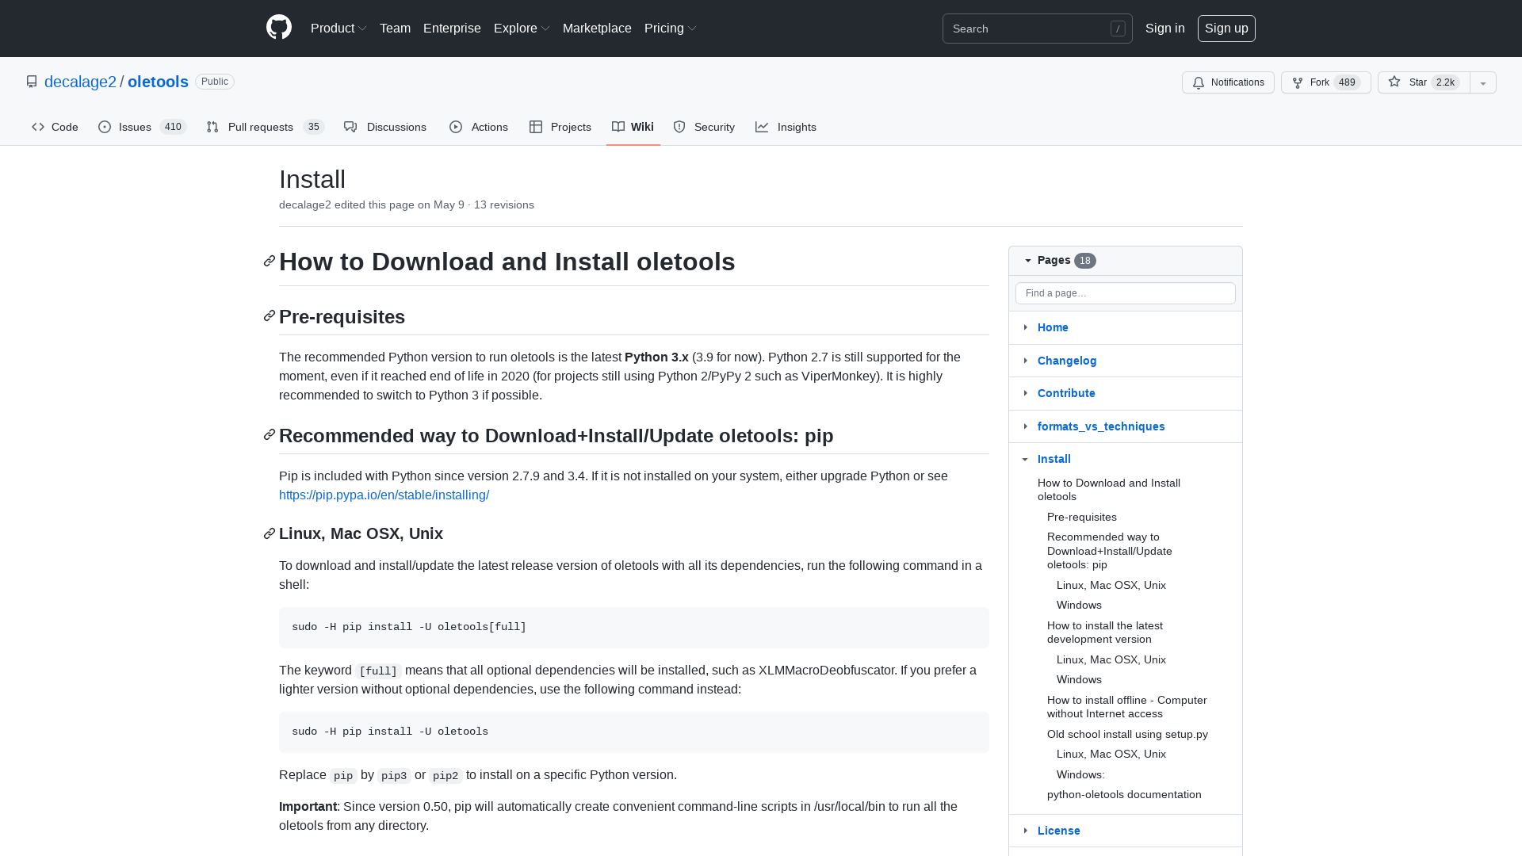Open the Security tab
This screenshot has height=856, width=1522.
click(x=704, y=127)
